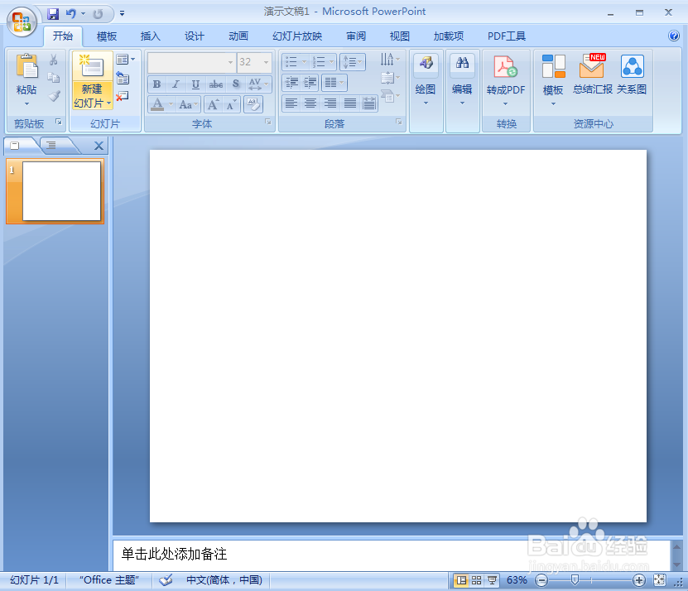Viewport: 688px width, 591px height.
Task: Align text left
Action: click(291, 103)
